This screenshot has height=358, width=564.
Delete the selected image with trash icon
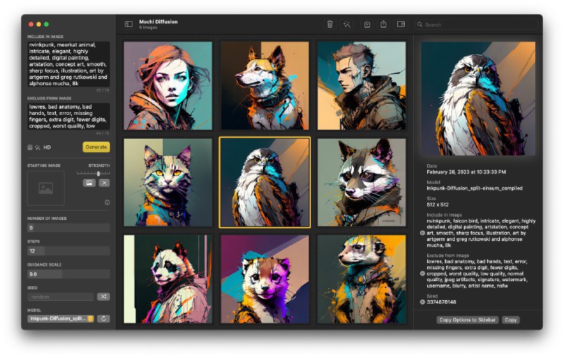point(329,24)
